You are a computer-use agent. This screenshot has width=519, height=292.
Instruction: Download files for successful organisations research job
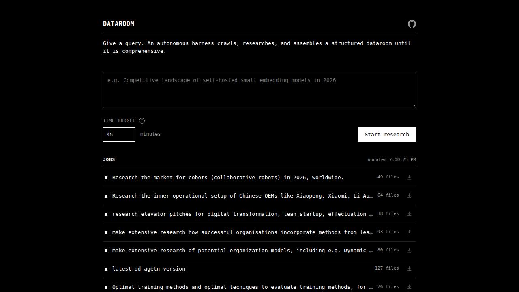pos(409,232)
